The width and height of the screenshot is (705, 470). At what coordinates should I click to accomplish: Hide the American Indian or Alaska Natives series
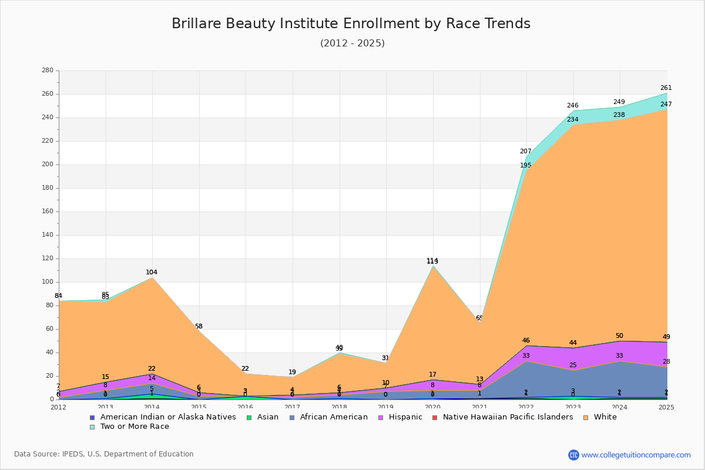click(x=168, y=417)
